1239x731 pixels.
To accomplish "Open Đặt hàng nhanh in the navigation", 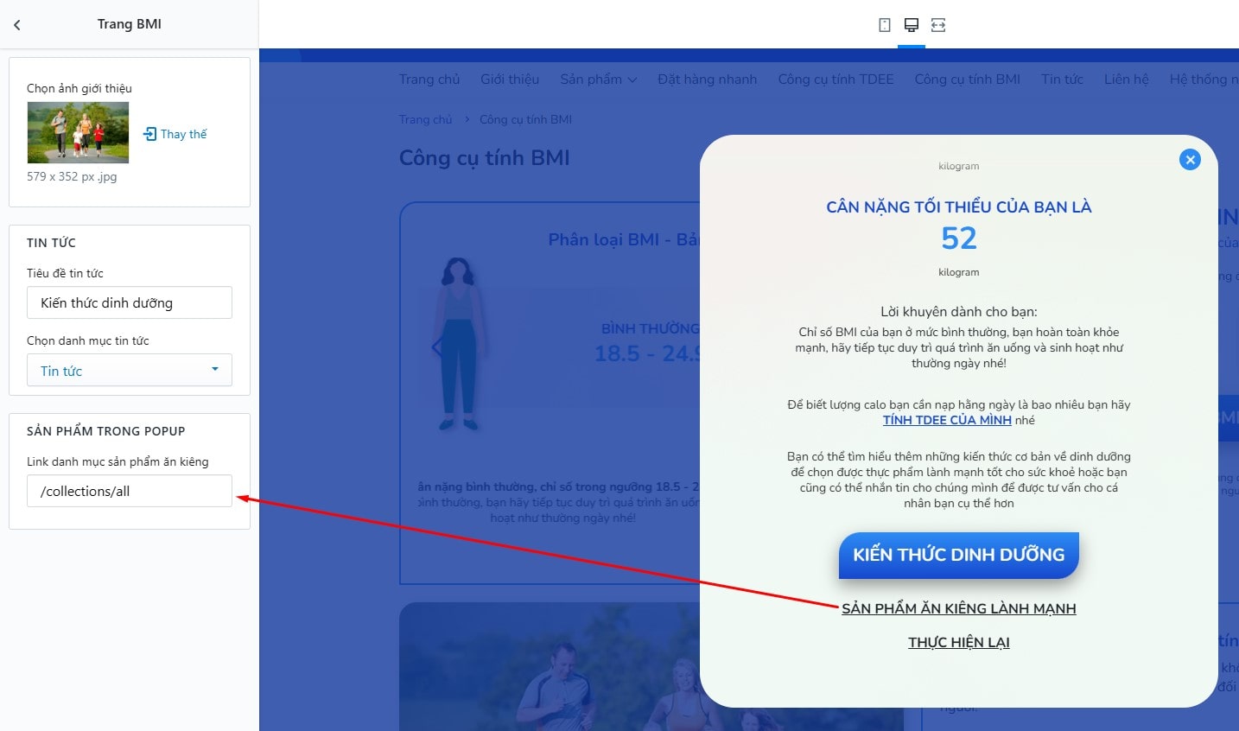I will tap(708, 79).
